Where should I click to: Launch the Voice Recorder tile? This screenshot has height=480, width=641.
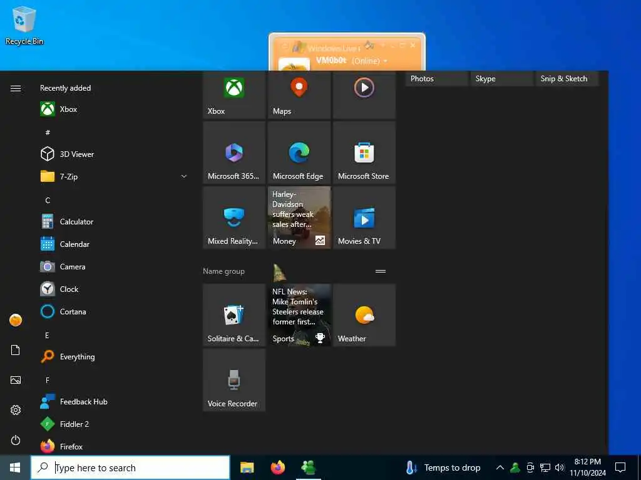click(234, 380)
